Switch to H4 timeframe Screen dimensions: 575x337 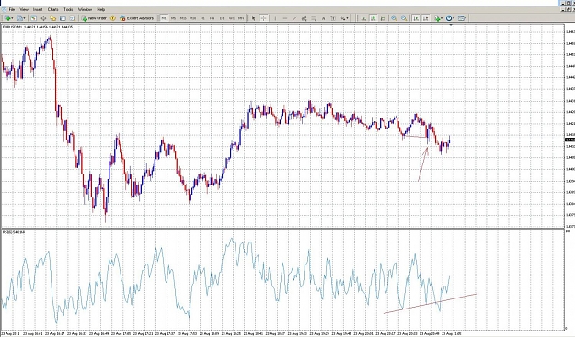point(212,18)
